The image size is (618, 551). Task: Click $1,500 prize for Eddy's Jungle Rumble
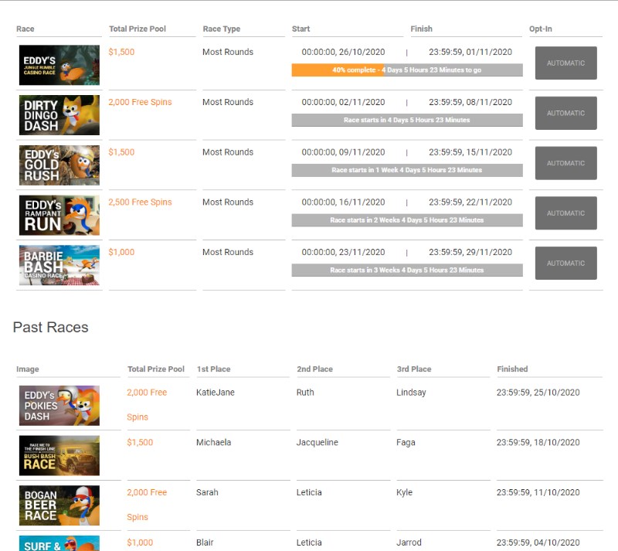coord(121,52)
